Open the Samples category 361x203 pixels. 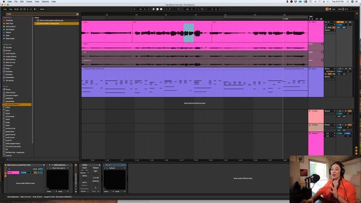pos(9,72)
